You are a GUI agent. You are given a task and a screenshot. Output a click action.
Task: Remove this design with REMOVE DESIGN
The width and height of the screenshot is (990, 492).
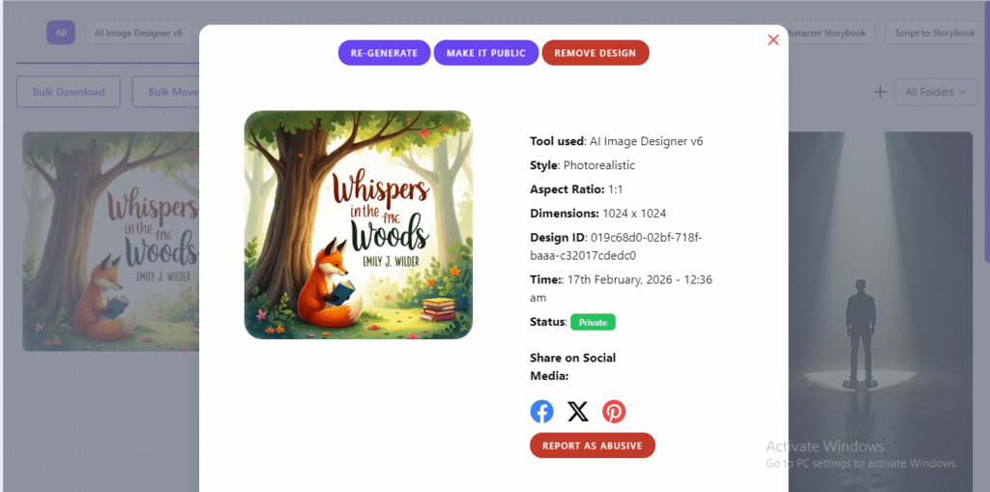[x=596, y=53]
